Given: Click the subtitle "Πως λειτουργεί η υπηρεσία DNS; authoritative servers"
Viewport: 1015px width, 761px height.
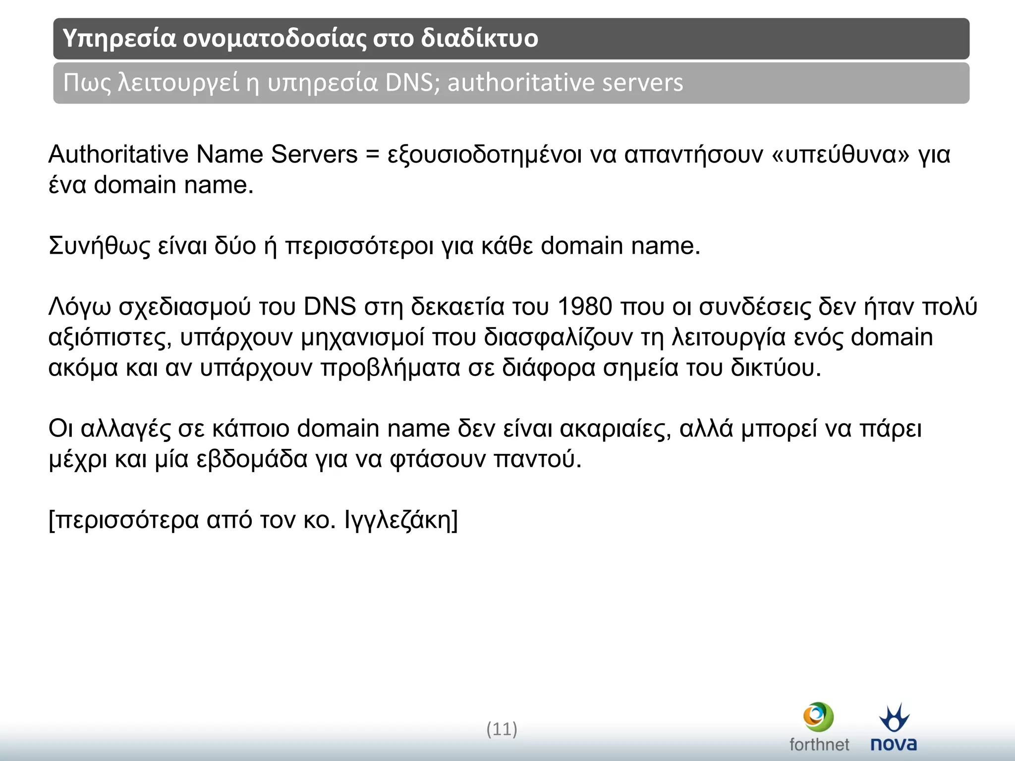Looking at the screenshot, I should 373,82.
